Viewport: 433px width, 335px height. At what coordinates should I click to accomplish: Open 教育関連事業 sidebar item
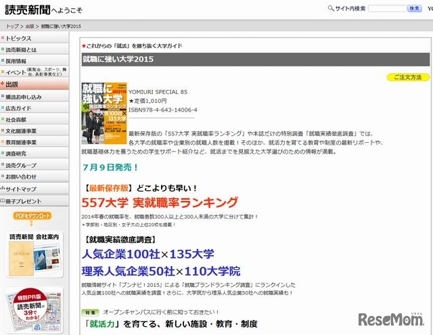[35, 142]
